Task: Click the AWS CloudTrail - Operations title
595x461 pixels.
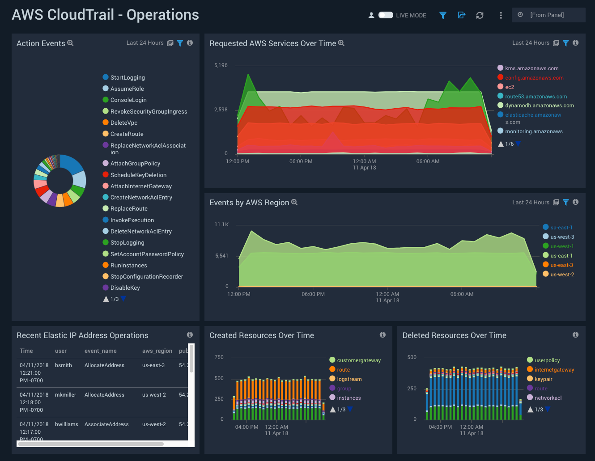Action: pos(105,14)
